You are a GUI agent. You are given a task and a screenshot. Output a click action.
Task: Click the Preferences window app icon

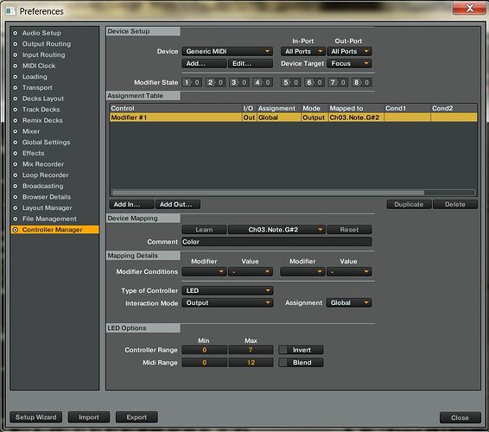[x=10, y=11]
